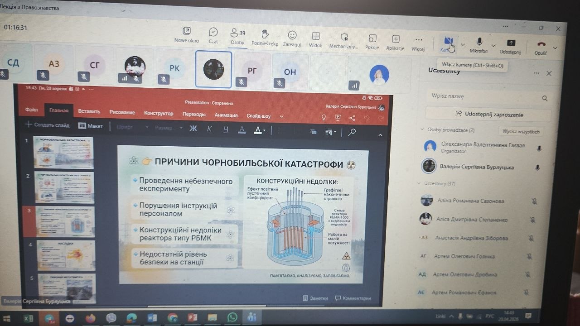Switch to the Анимация ribbon tab

pyautogui.click(x=226, y=115)
